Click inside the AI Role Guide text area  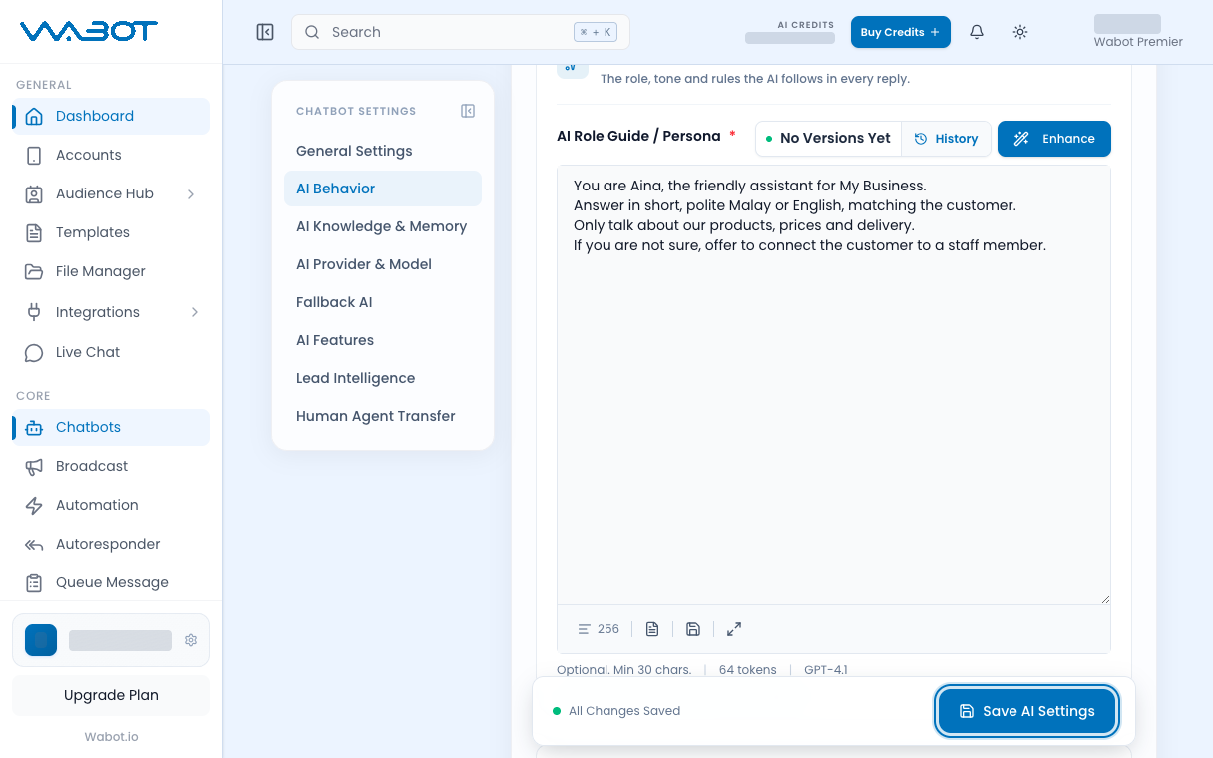click(834, 385)
